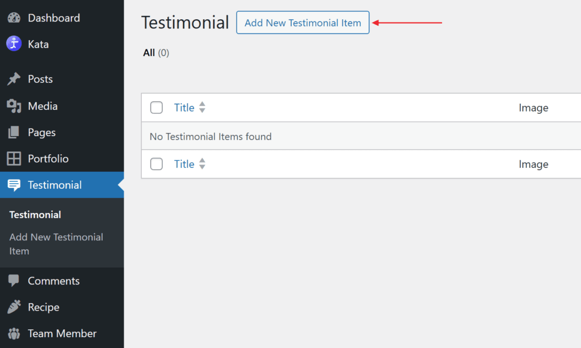Viewport: 581px width, 348px height.
Task: Select Add New Testimonial Item in the submenu
Action: pos(56,244)
